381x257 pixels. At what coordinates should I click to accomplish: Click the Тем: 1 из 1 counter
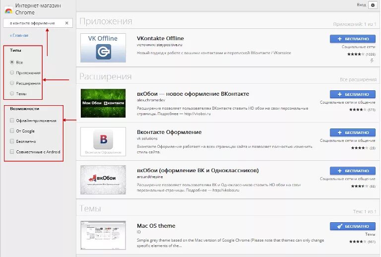pos(365,211)
